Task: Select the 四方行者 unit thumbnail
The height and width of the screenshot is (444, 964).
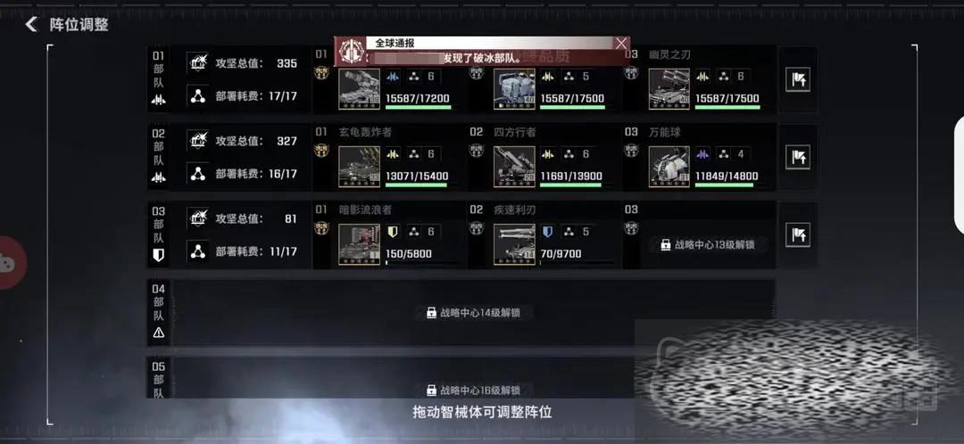Action: click(x=515, y=167)
